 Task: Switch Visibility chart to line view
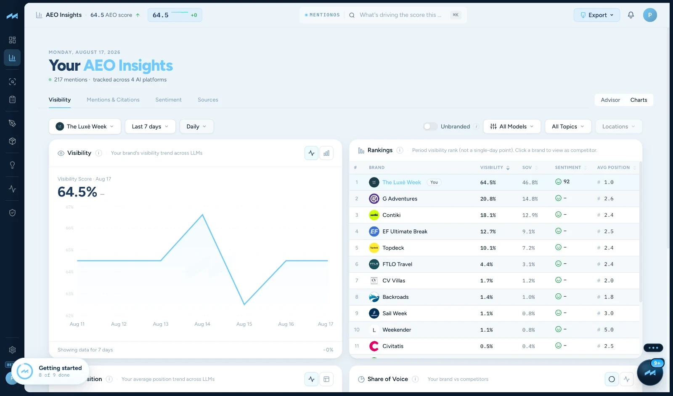311,153
